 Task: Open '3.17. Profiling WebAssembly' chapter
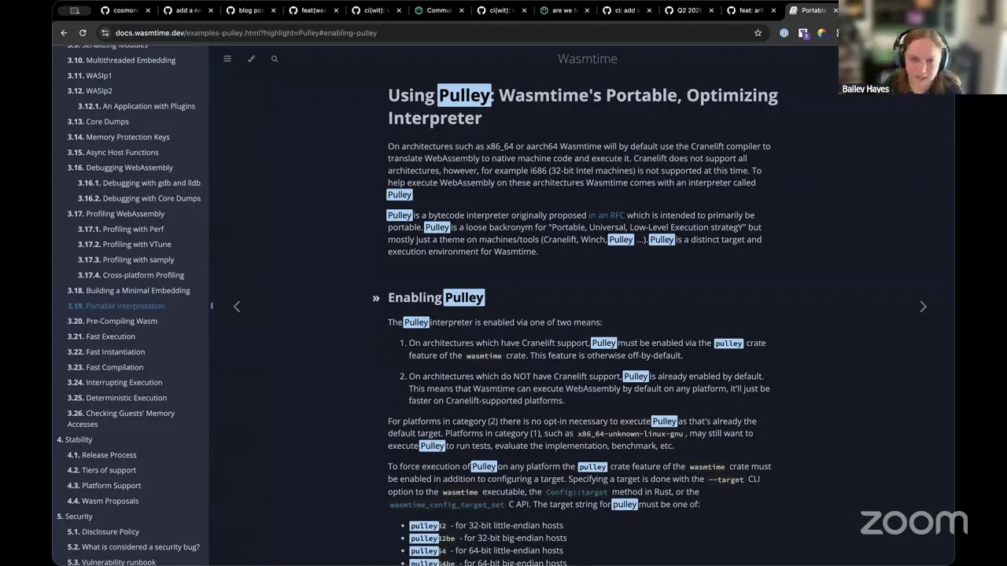[x=116, y=214]
